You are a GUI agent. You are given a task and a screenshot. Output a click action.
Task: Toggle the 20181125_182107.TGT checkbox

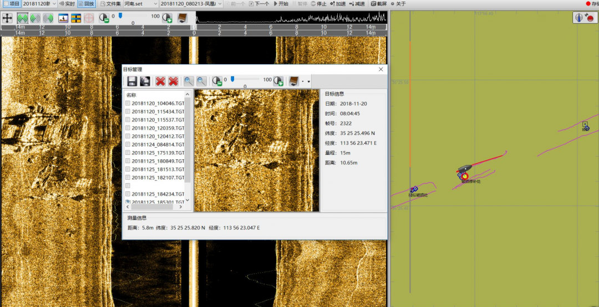[128, 178]
